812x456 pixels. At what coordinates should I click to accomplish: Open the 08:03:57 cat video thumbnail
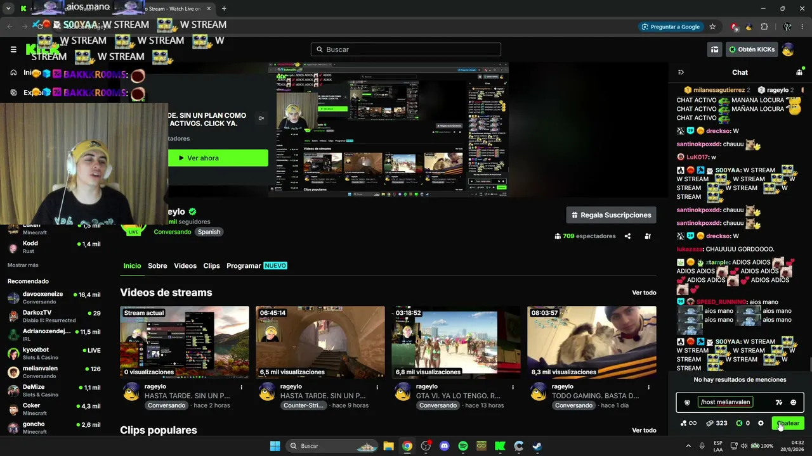[592, 343]
